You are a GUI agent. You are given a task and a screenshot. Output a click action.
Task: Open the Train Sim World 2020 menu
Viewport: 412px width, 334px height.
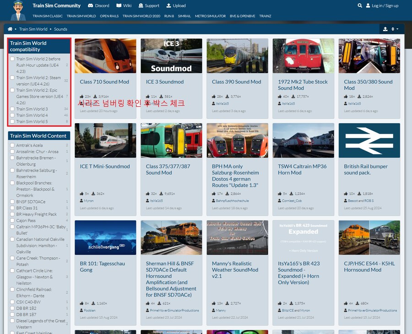[x=141, y=16]
